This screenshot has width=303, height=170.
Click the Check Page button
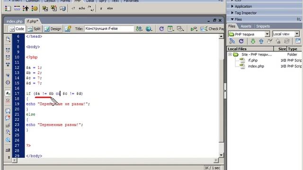click(x=212, y=29)
